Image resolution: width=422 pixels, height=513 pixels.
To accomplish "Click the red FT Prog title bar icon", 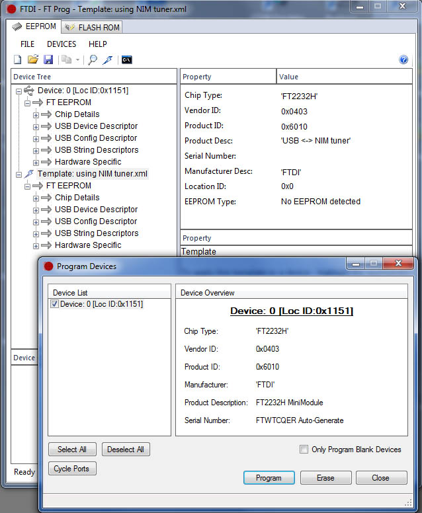I will tap(11, 9).
